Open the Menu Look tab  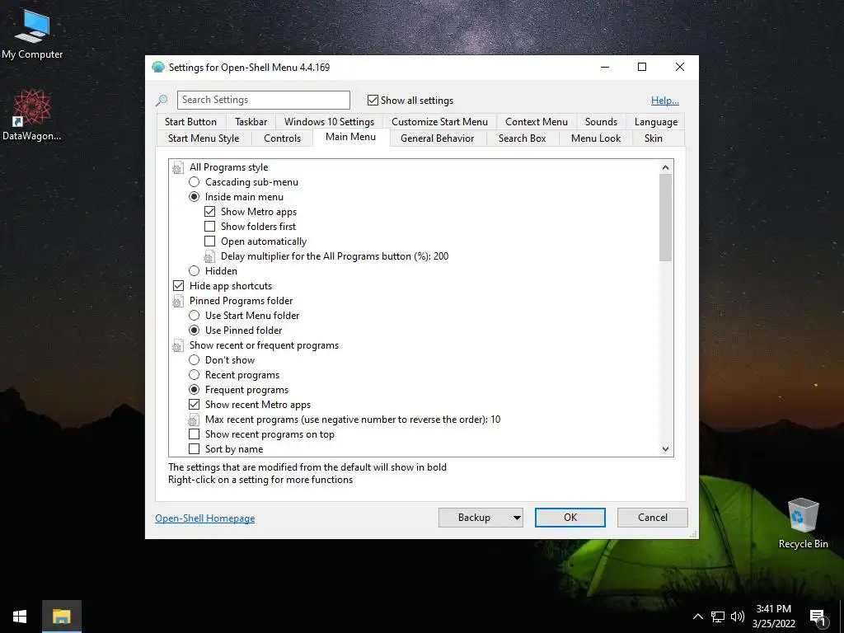tap(596, 138)
